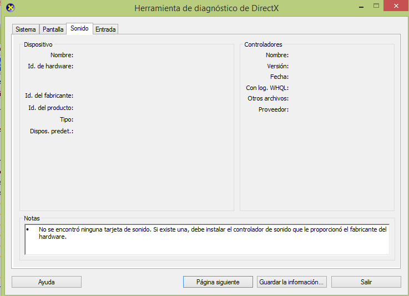Maximize the DirectX diagnostic window
Screen dimensions: 409x296
[376, 6]
